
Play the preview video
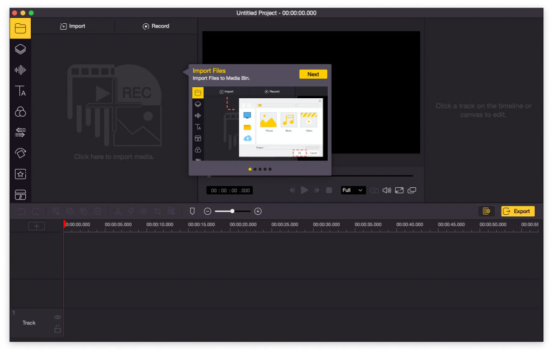point(305,191)
